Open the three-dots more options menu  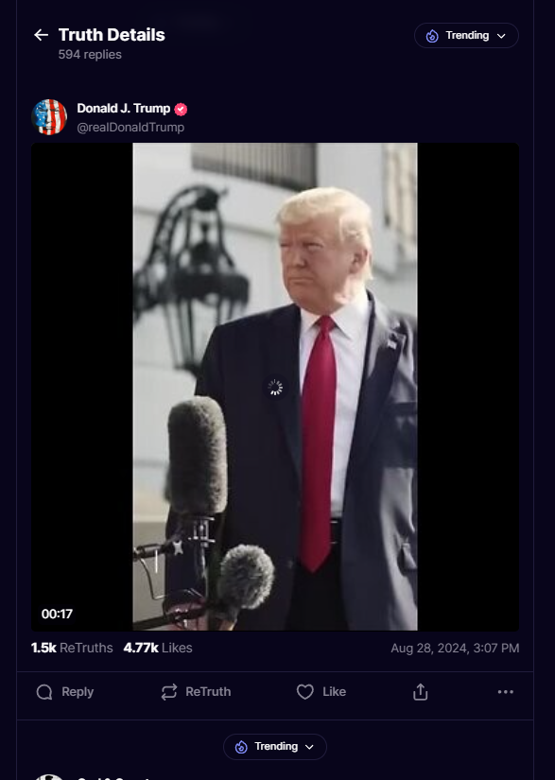505,692
